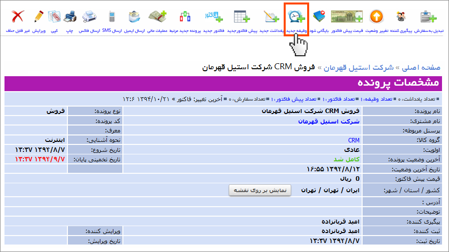Open Financial Operations (عملیات مالی) money icon

pyautogui.click(x=157, y=16)
